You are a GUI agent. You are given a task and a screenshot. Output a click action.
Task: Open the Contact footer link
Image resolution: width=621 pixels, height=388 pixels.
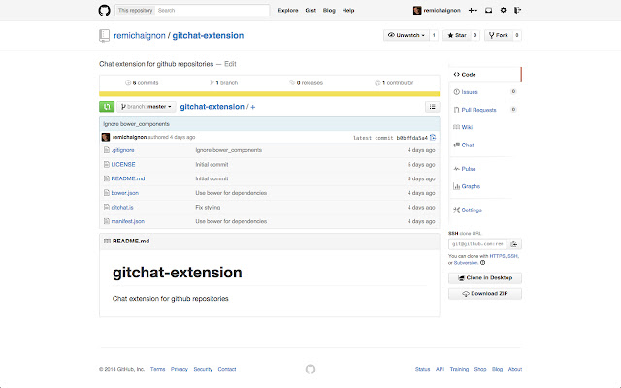click(227, 369)
